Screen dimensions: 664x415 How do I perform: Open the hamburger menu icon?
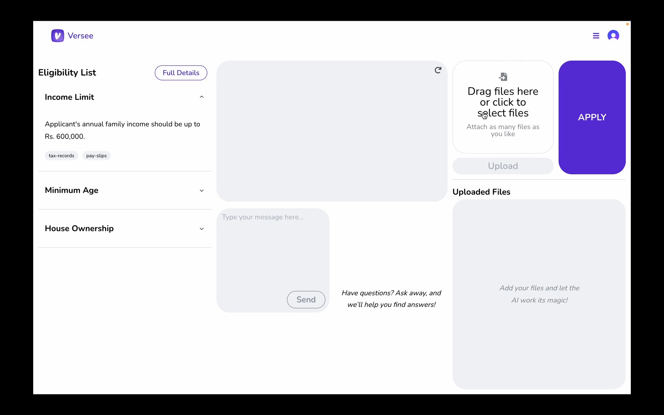[x=596, y=36]
